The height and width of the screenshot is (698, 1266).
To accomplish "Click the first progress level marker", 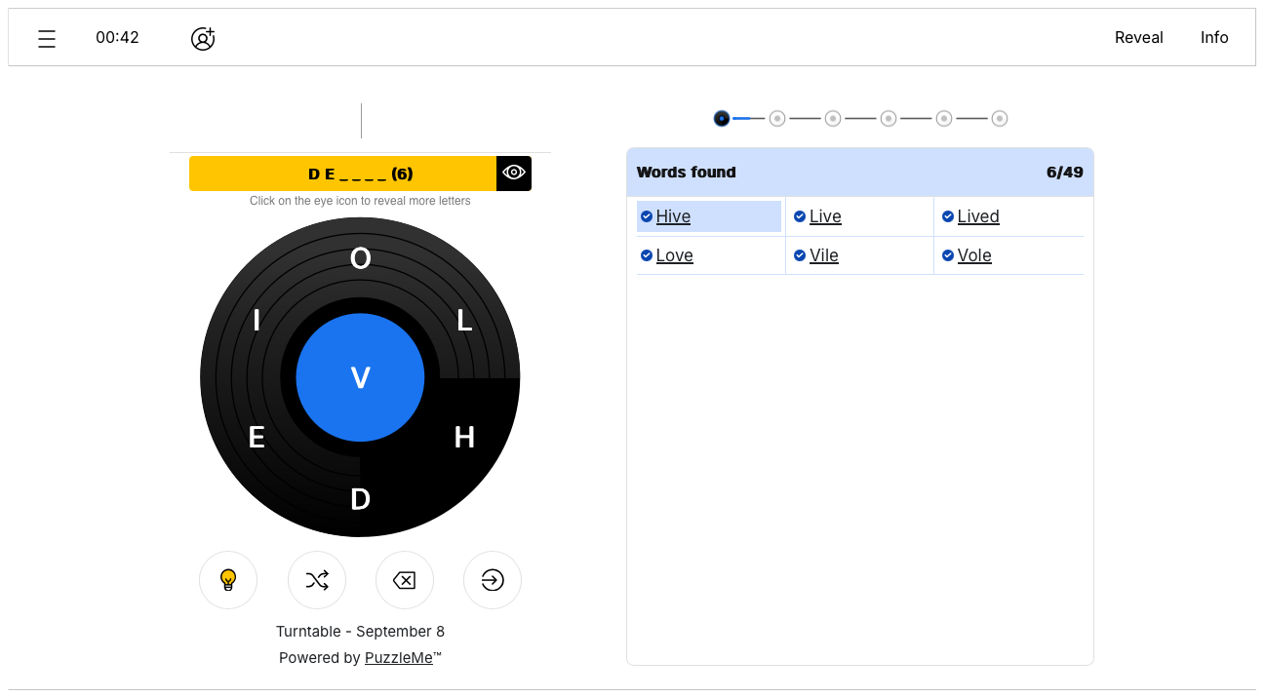I will [722, 119].
